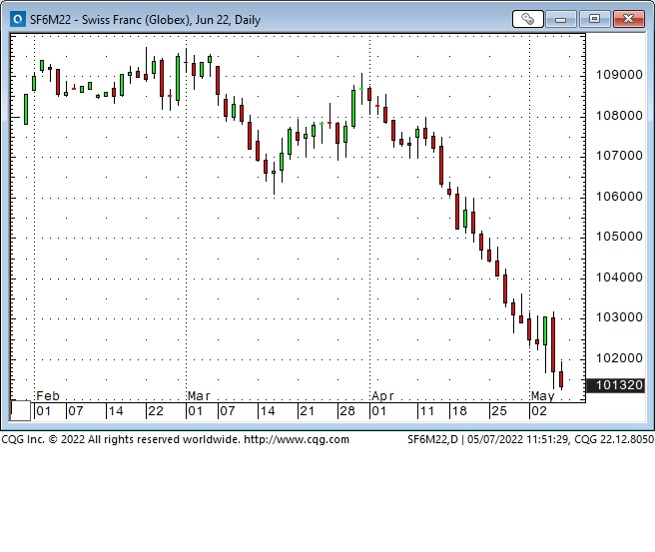Click the May month label on time axis
The height and width of the screenshot is (552, 655).
click(x=542, y=395)
